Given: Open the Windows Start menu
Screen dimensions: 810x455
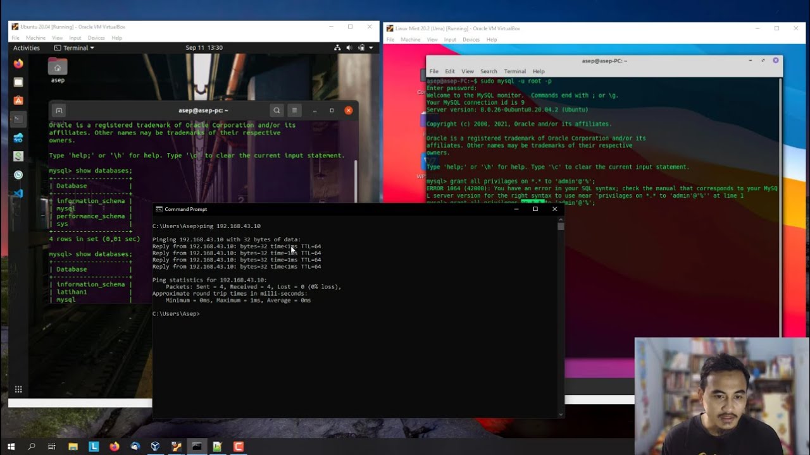Looking at the screenshot, I should click(x=11, y=446).
